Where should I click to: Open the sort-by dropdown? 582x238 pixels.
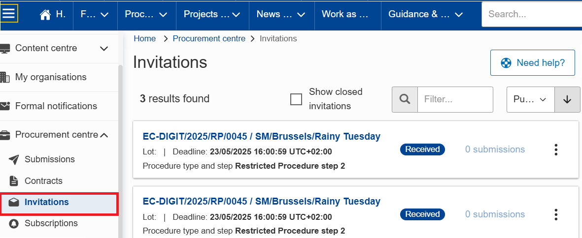[x=531, y=99]
